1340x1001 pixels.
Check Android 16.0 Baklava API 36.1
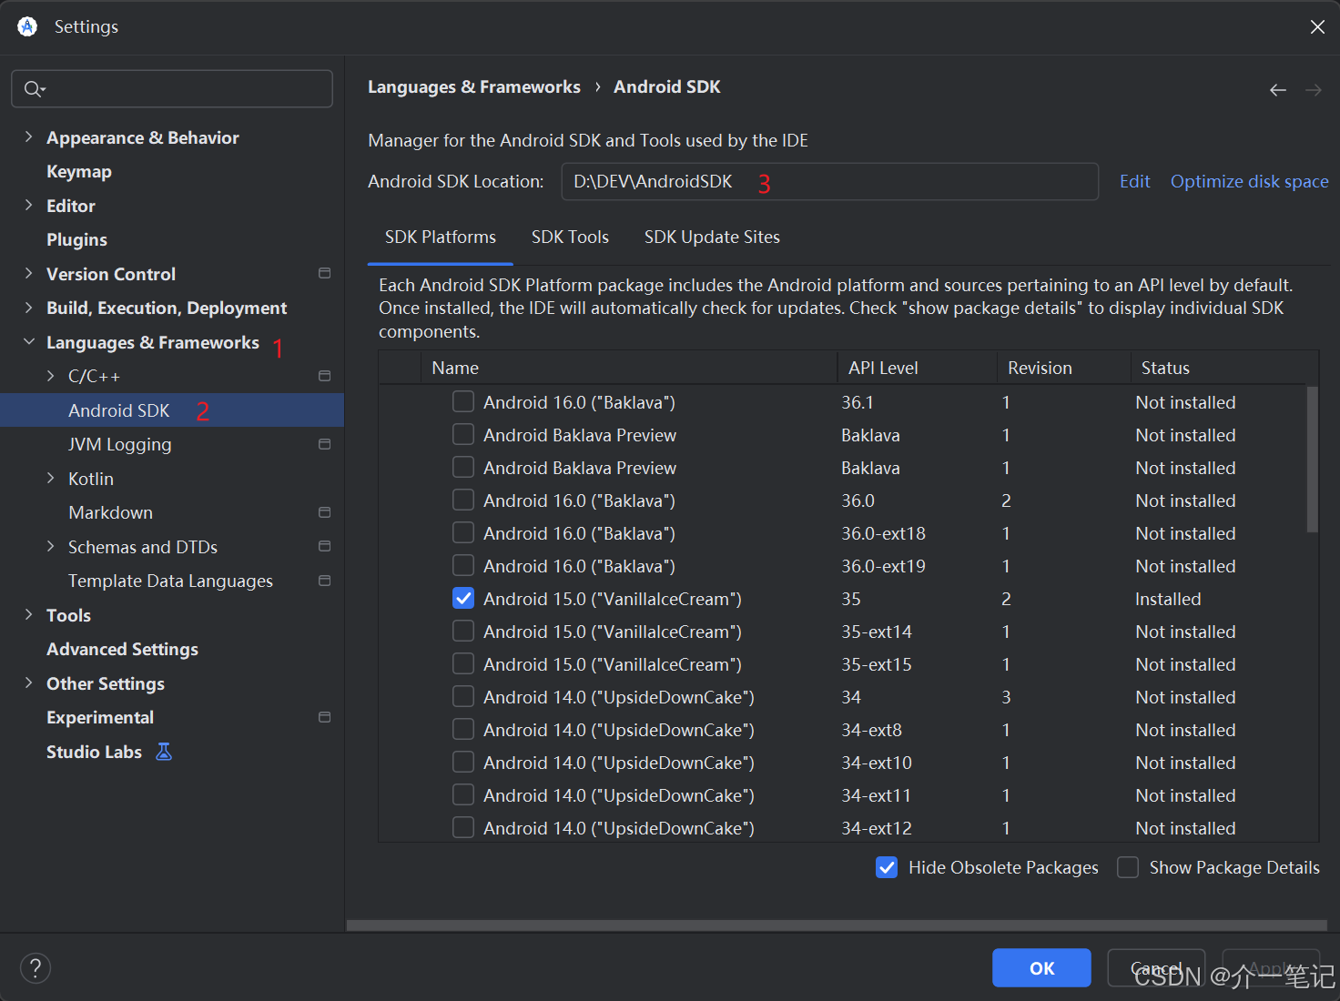click(x=463, y=402)
